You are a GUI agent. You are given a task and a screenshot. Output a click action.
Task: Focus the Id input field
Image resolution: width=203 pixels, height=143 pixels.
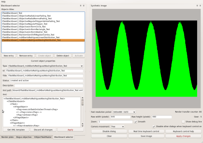pos(44,71)
